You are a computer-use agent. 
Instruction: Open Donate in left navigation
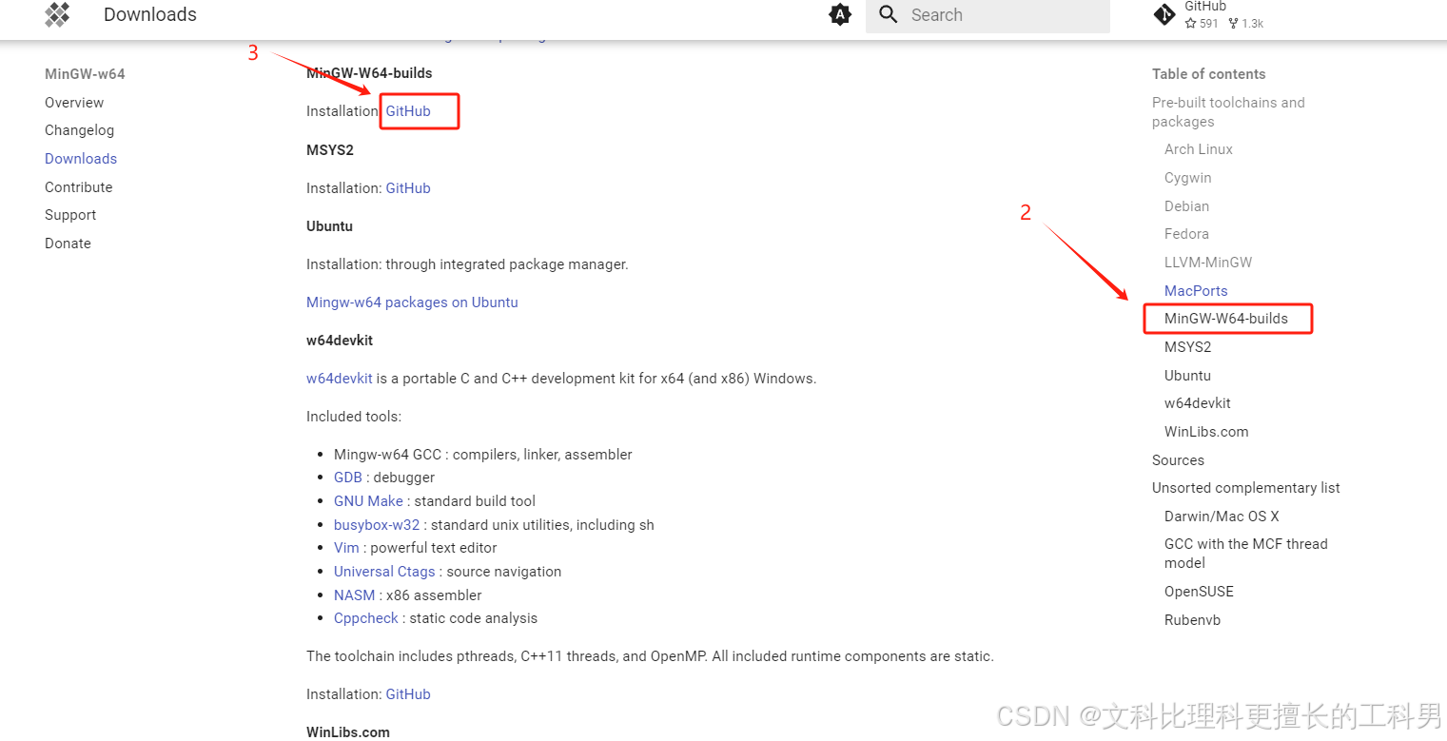68,244
